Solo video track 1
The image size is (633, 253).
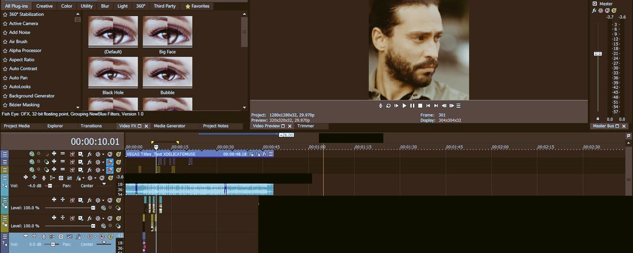click(119, 154)
